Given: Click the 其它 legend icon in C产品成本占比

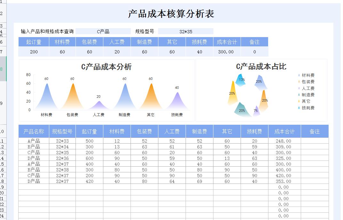Looking at the screenshot, I should tap(299, 101).
